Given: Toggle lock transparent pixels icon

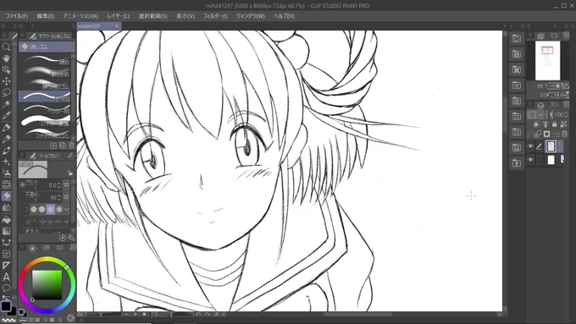Looking at the screenshot, I should 564,124.
